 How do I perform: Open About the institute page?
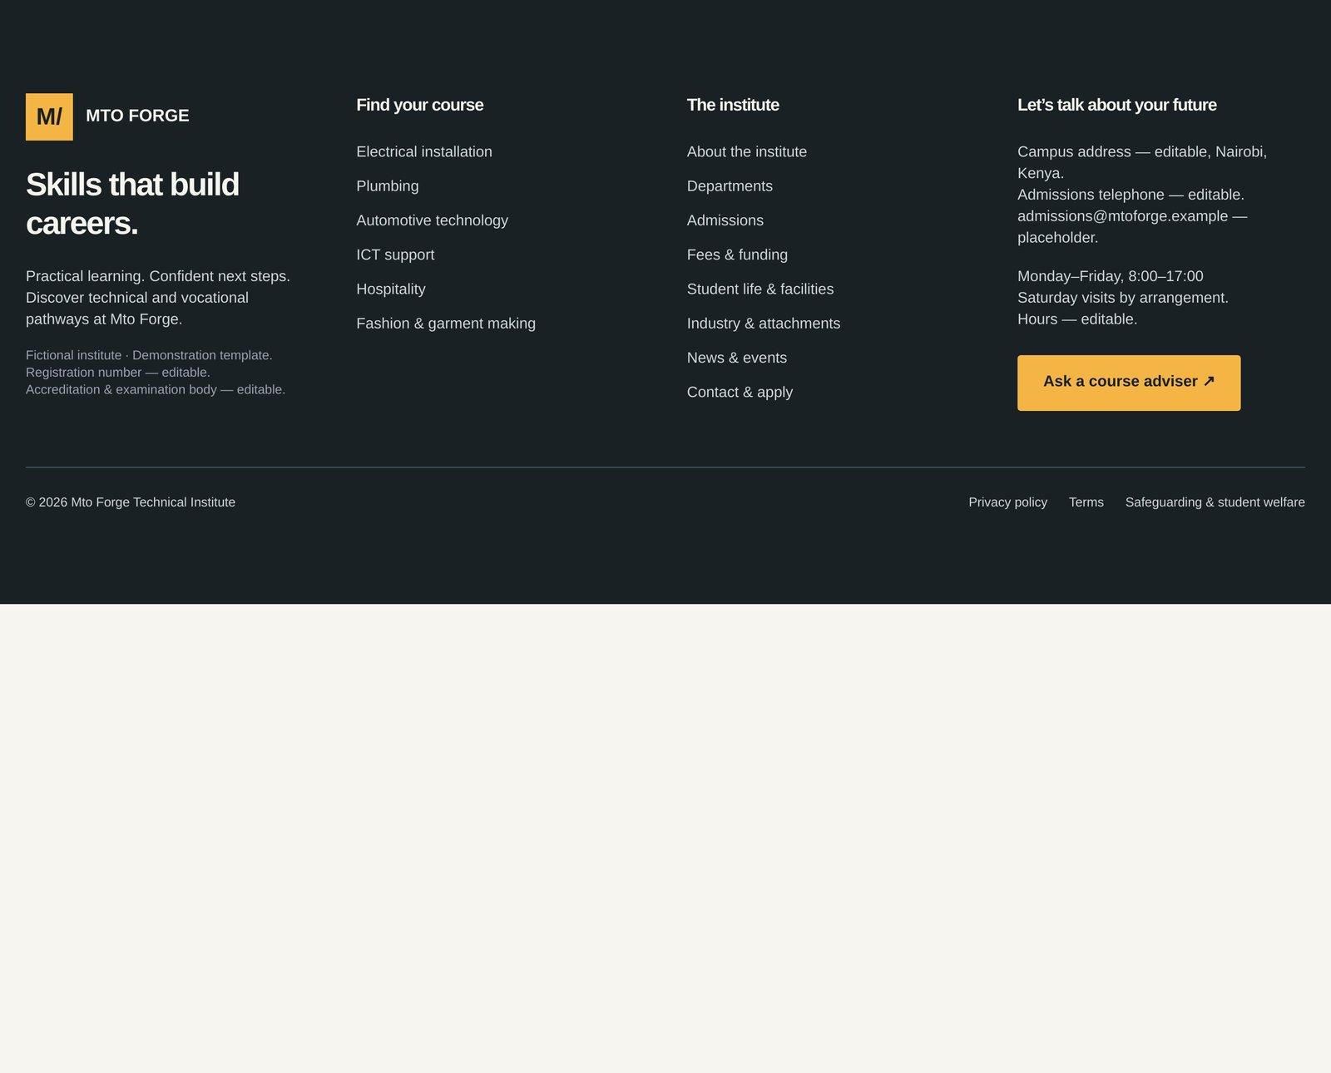coord(747,151)
